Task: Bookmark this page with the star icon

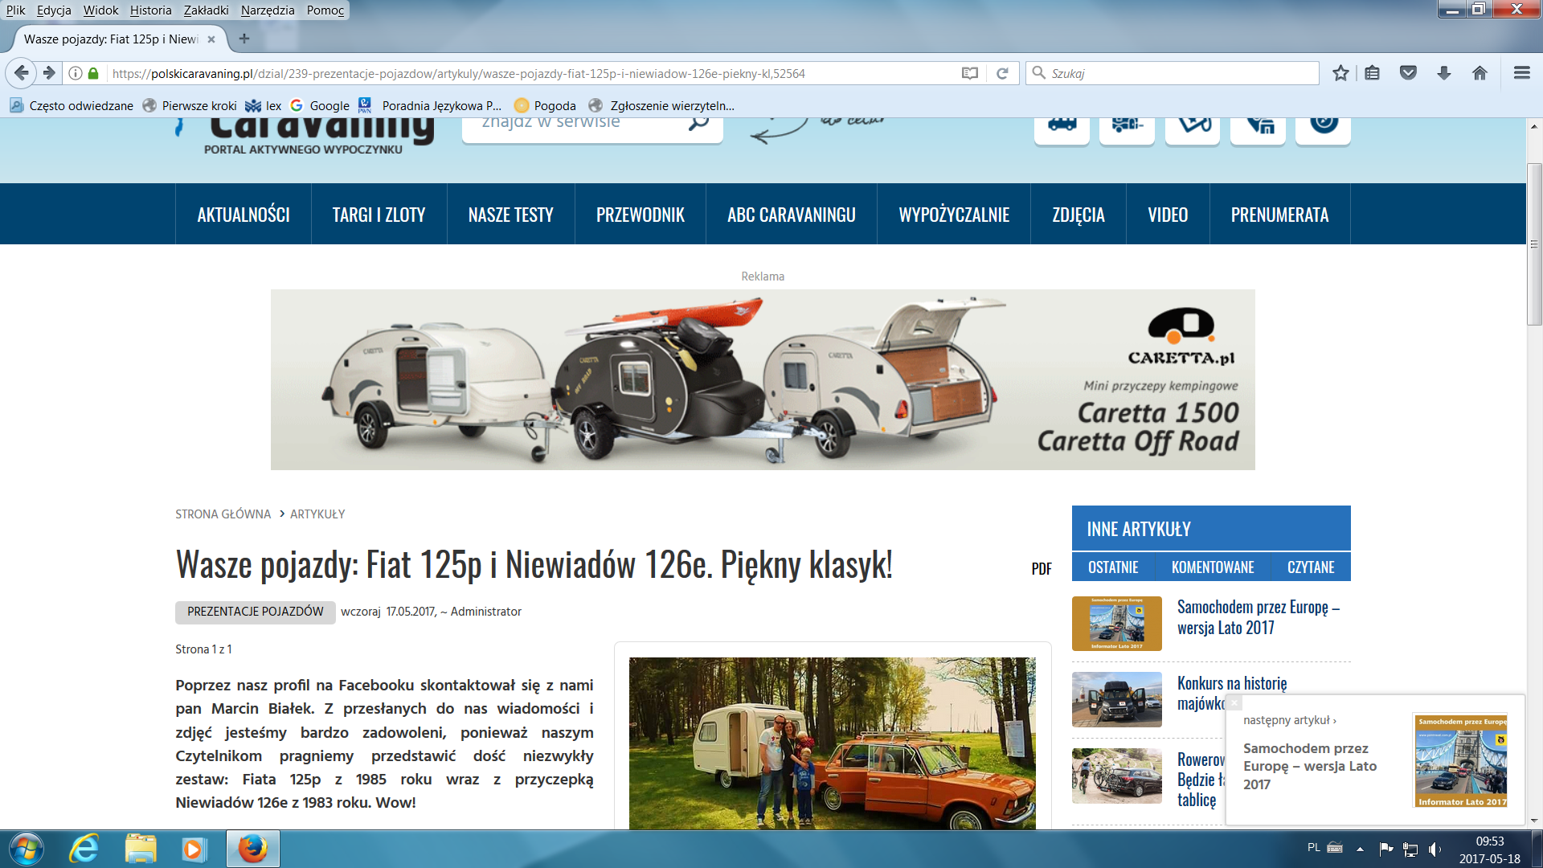Action: click(x=1340, y=73)
